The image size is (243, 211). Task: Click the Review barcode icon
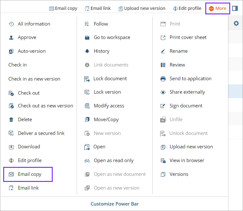coord(163,65)
